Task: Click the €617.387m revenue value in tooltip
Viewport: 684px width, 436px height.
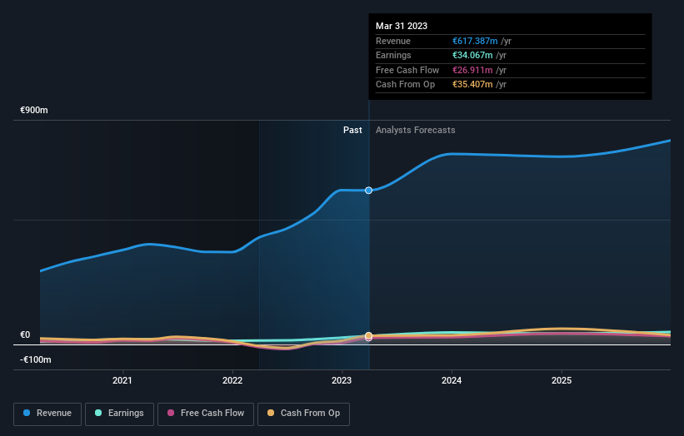Action: (x=475, y=41)
